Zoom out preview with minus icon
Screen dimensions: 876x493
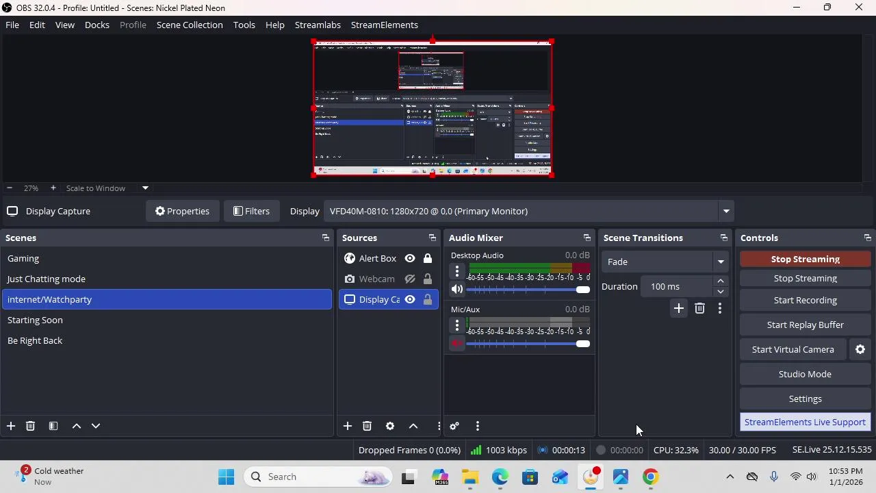point(10,188)
